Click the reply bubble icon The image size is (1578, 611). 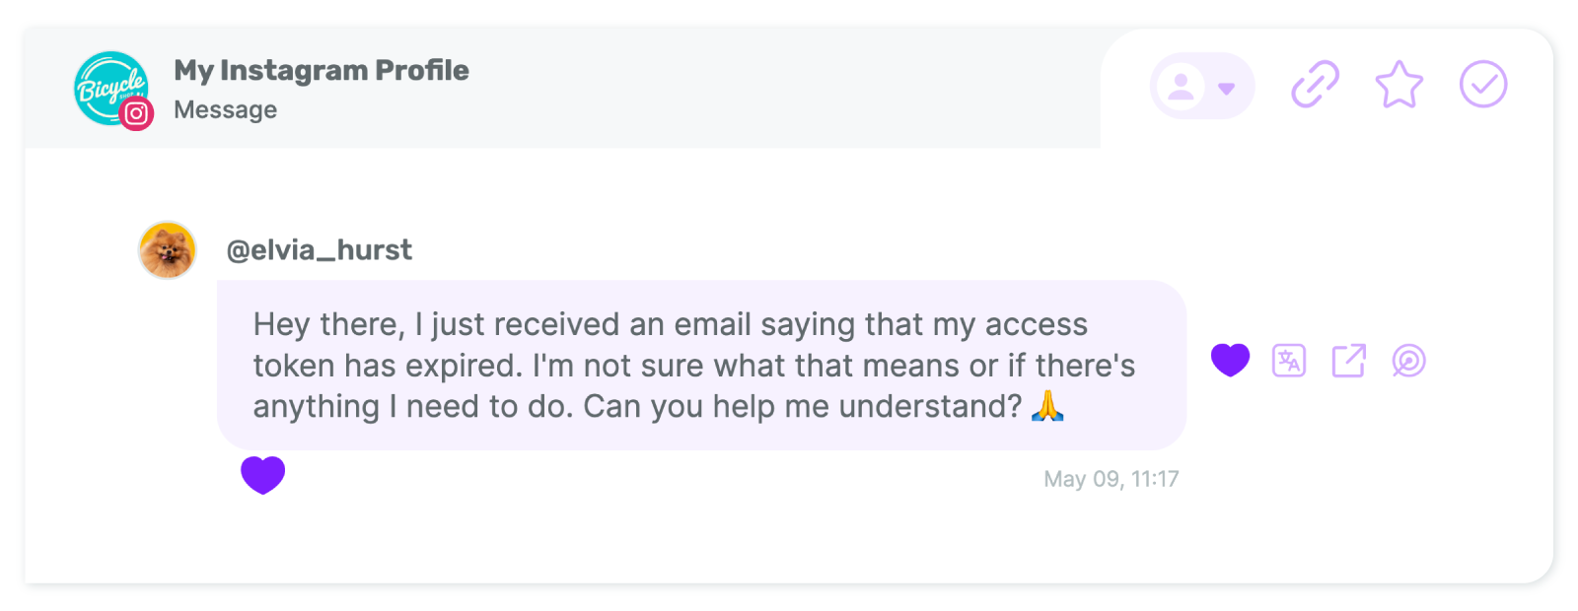pos(1408,361)
